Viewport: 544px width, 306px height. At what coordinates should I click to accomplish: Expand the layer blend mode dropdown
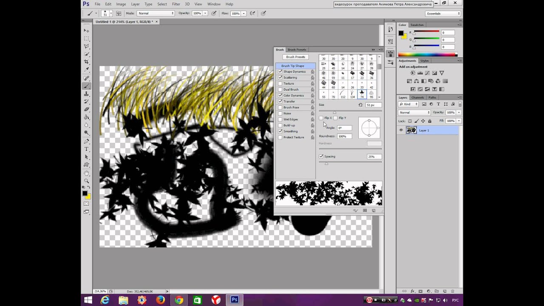[414, 113]
